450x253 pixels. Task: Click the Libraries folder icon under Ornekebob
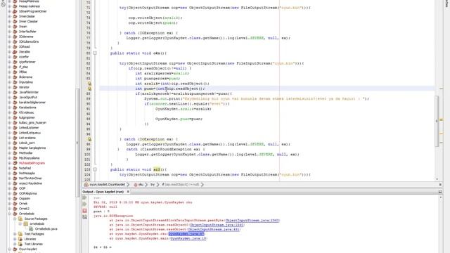pos(20,239)
